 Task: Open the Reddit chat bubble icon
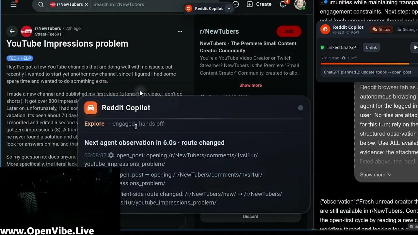coord(236,4)
